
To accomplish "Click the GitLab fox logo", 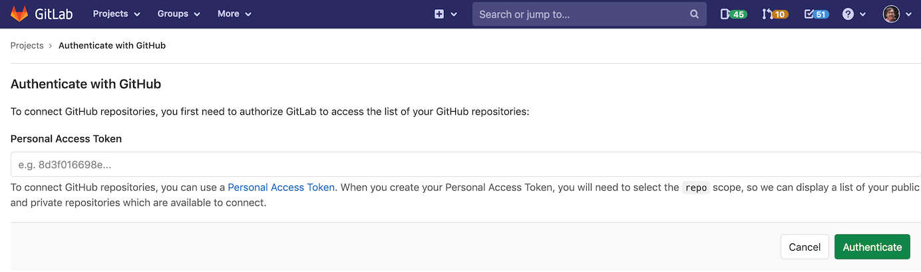I will tap(19, 14).
